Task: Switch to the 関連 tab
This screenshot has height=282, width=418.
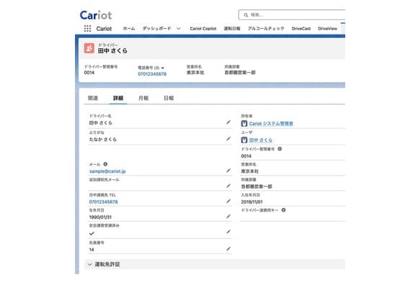Action: pyautogui.click(x=93, y=98)
